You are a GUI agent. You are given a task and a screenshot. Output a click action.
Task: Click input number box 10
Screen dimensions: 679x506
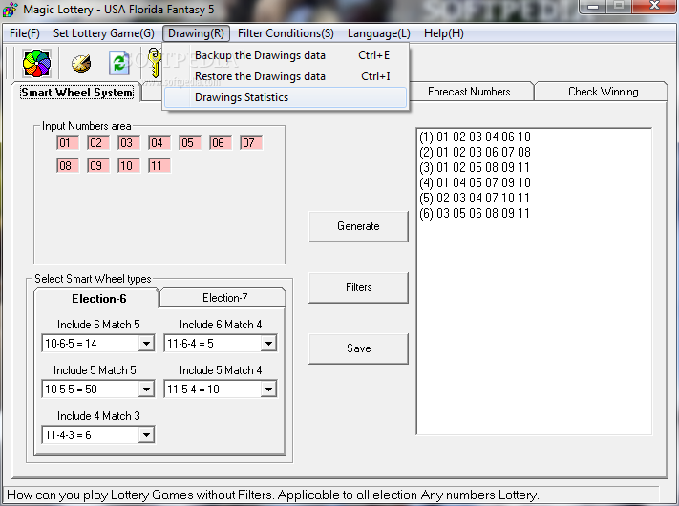(x=129, y=166)
